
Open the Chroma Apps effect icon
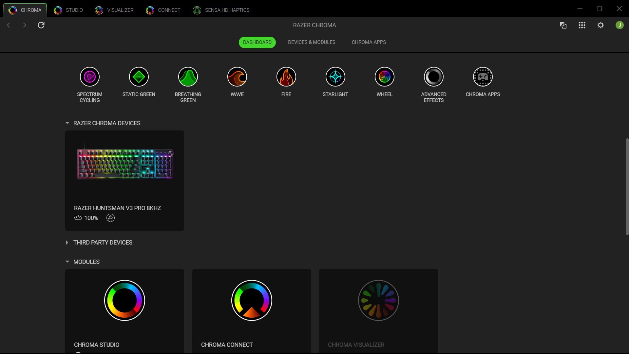pos(483,76)
